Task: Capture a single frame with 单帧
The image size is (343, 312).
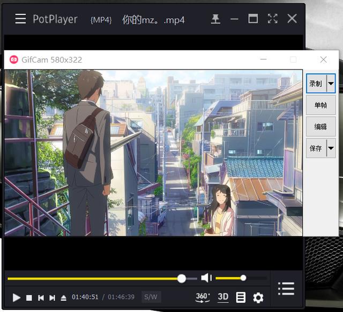Action: pyautogui.click(x=320, y=105)
